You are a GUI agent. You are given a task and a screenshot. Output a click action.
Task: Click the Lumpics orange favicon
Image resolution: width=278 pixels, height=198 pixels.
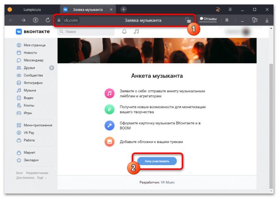point(10,10)
